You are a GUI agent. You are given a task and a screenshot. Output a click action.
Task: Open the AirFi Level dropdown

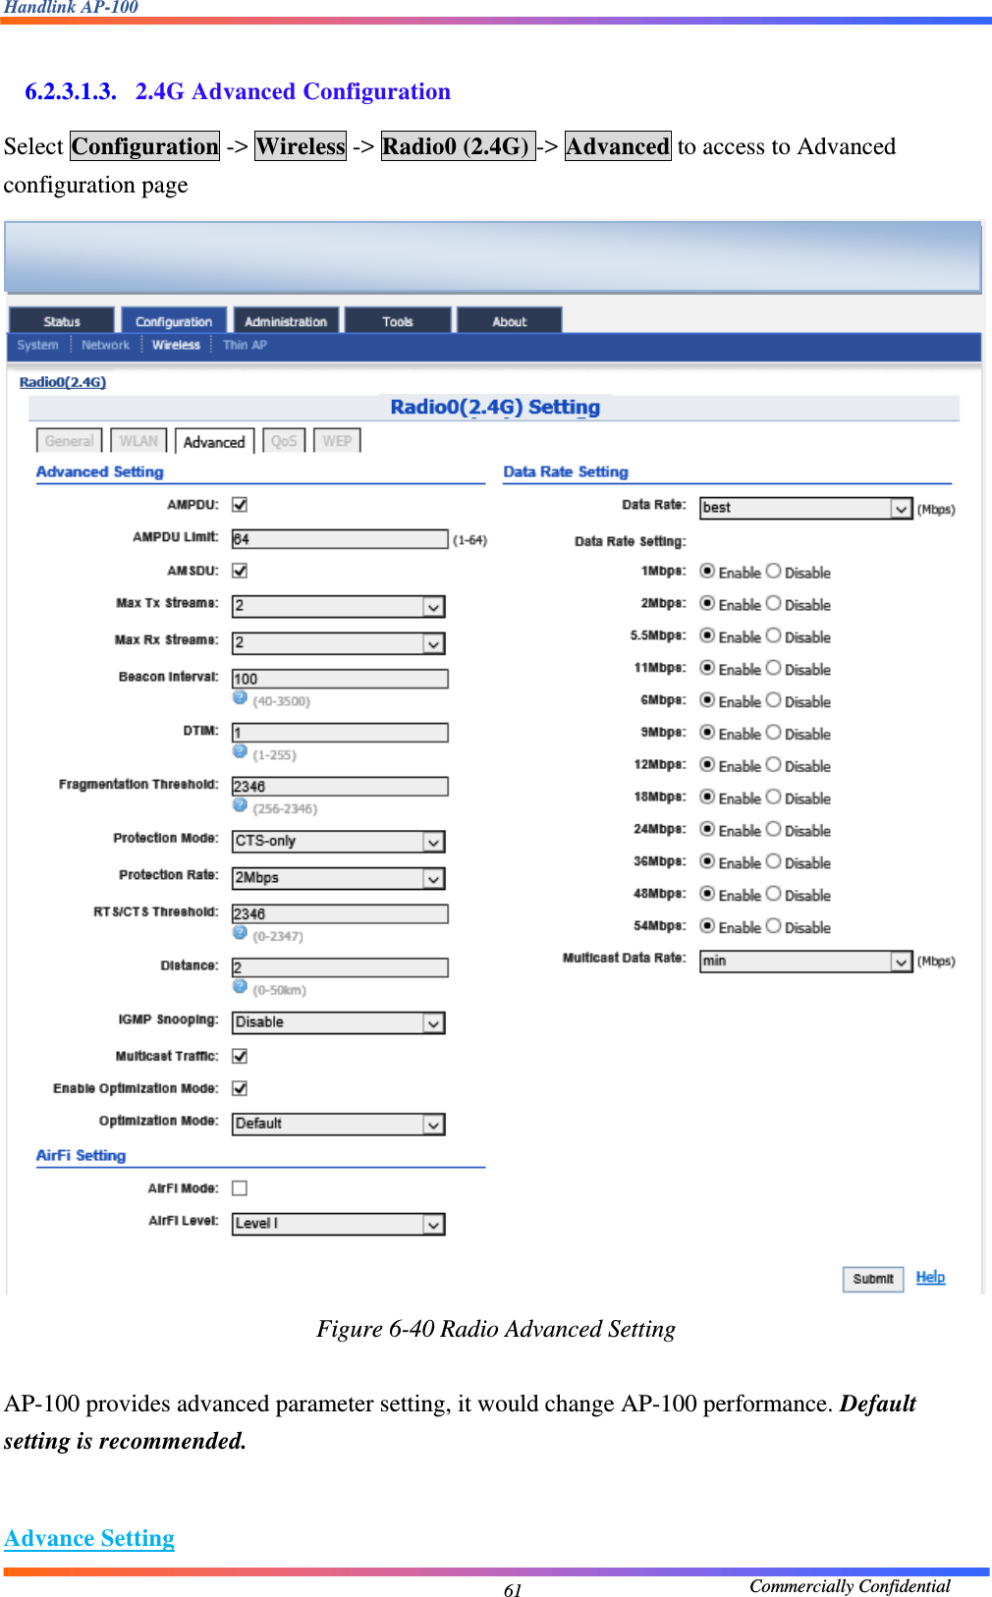(x=338, y=1224)
